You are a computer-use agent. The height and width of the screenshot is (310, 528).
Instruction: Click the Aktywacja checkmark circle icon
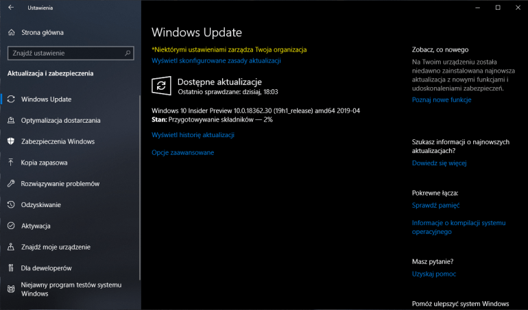click(x=11, y=226)
